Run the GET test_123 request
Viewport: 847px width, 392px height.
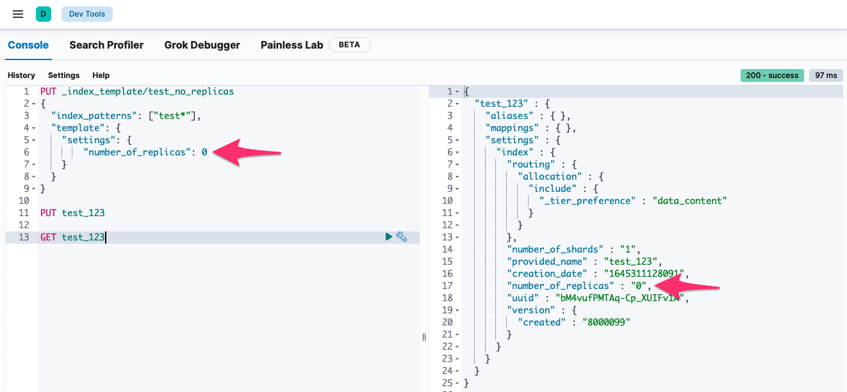(388, 237)
